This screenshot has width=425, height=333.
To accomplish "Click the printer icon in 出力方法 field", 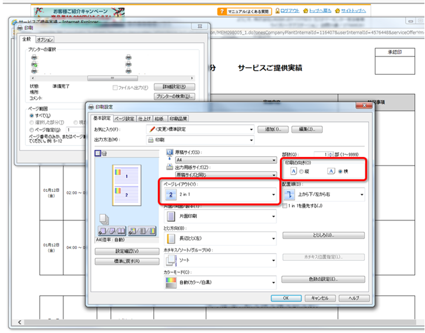I will coord(150,140).
